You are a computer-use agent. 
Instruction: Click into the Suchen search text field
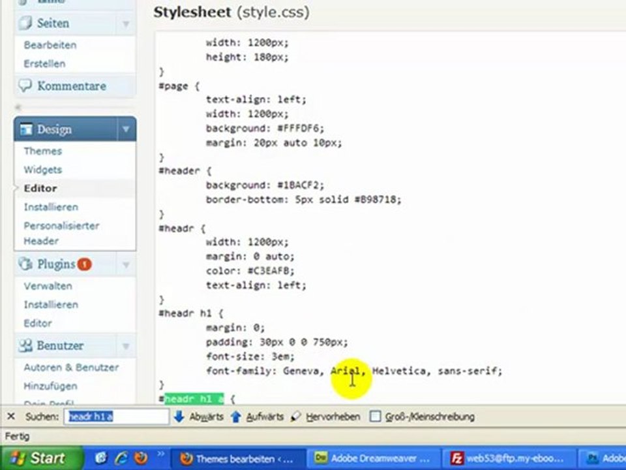click(116, 416)
